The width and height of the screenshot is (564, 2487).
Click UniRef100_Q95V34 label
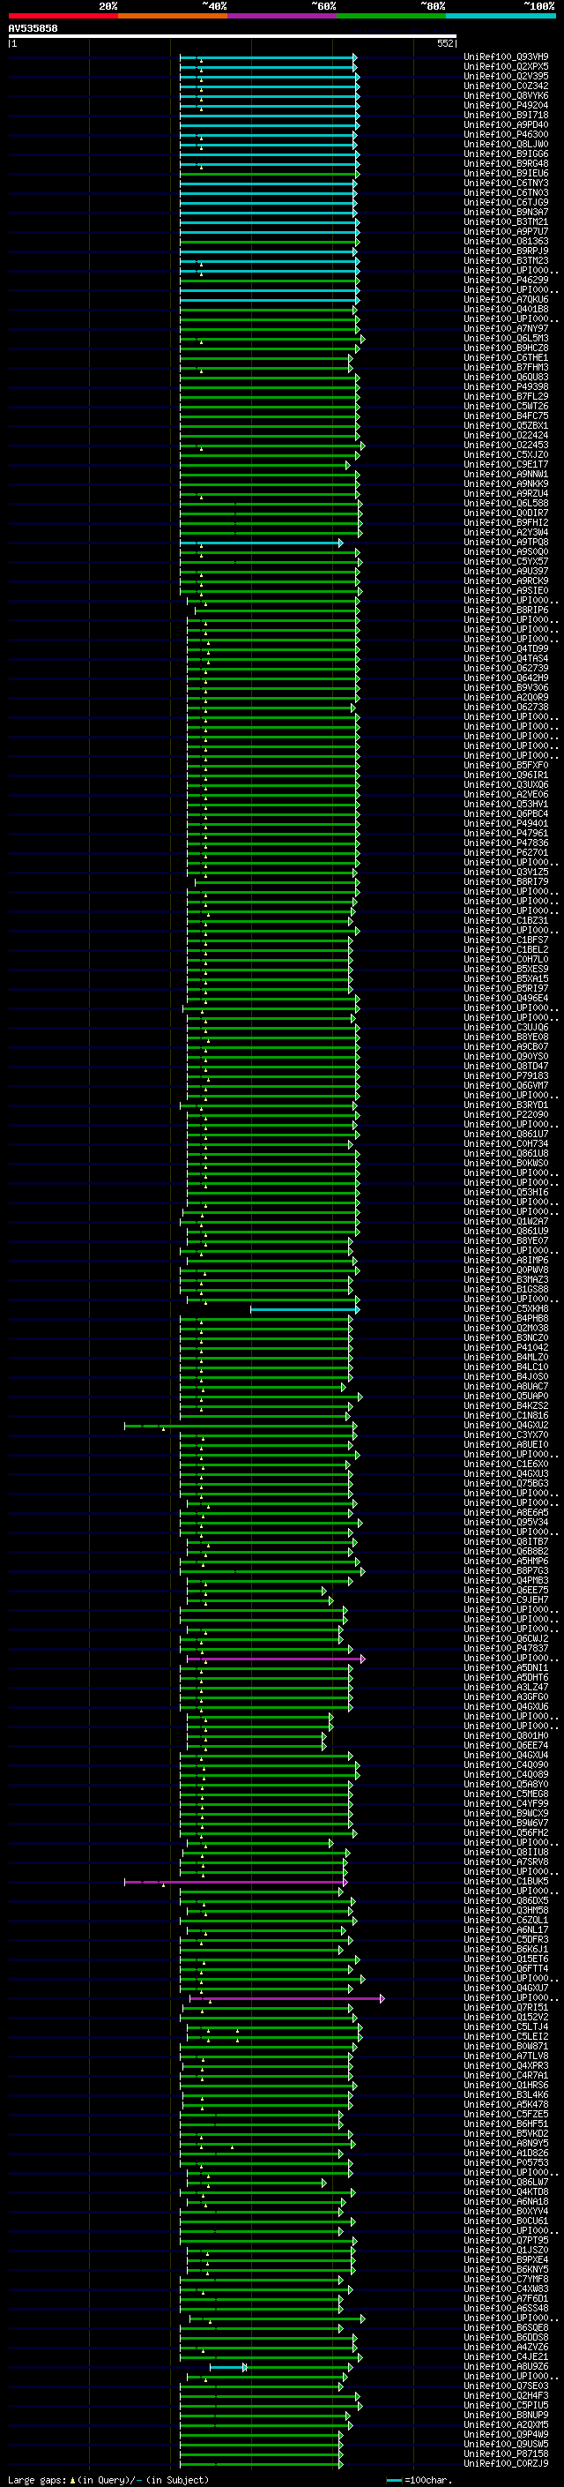(x=506, y=1523)
